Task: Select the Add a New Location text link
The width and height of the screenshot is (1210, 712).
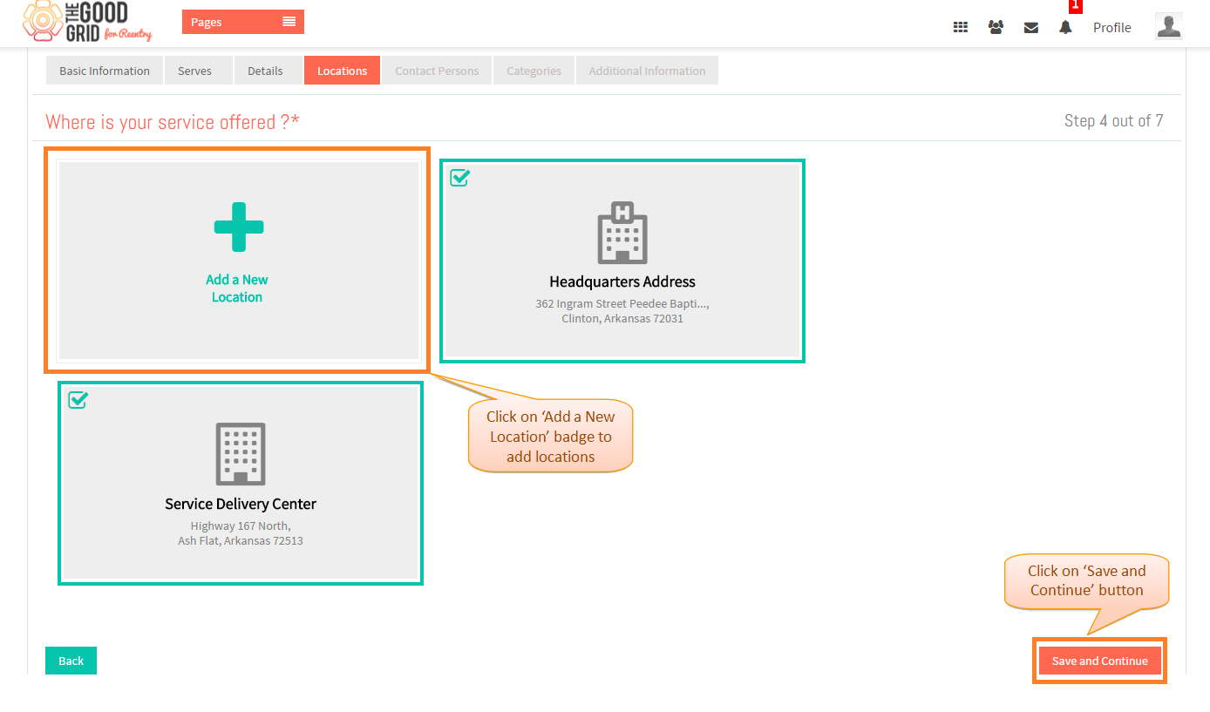Action: (x=237, y=288)
